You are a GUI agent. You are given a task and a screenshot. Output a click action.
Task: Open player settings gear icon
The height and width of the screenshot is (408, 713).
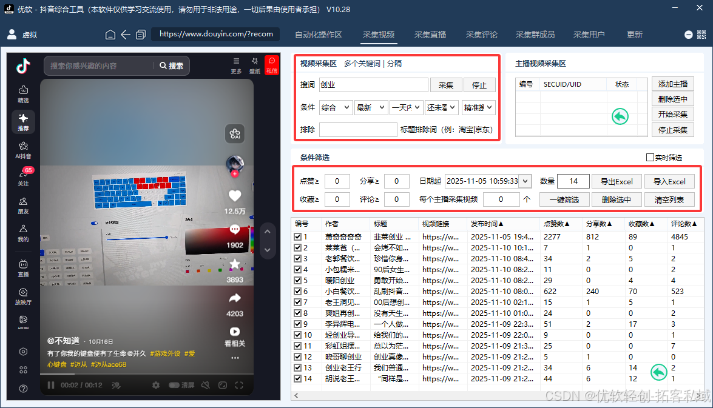[x=156, y=386]
